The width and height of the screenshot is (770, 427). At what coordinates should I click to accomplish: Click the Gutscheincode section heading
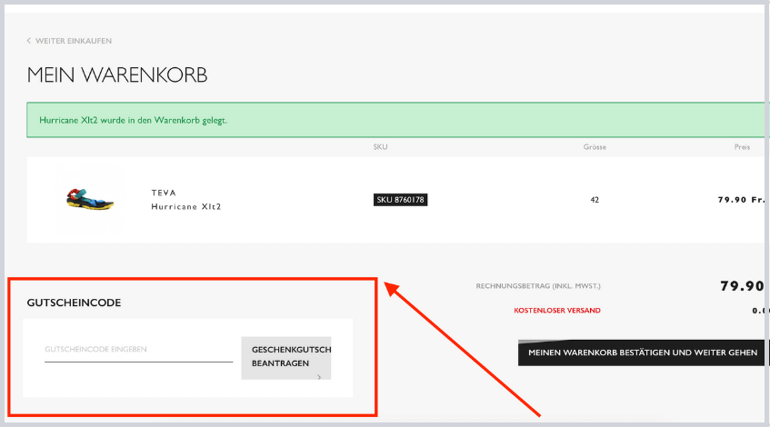(74, 303)
